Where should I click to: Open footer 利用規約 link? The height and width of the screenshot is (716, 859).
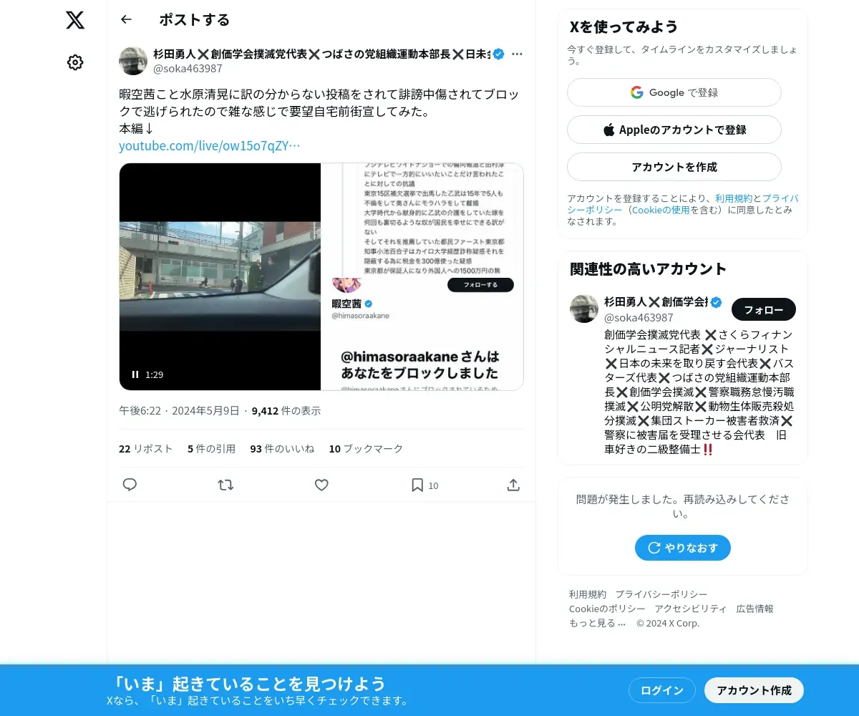(588, 594)
